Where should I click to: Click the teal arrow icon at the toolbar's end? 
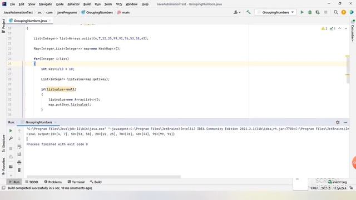[352, 12]
